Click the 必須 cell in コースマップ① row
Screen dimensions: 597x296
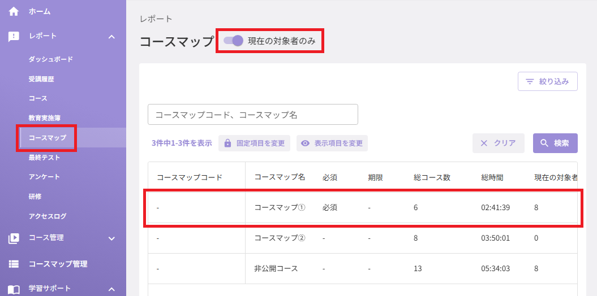(x=329, y=208)
